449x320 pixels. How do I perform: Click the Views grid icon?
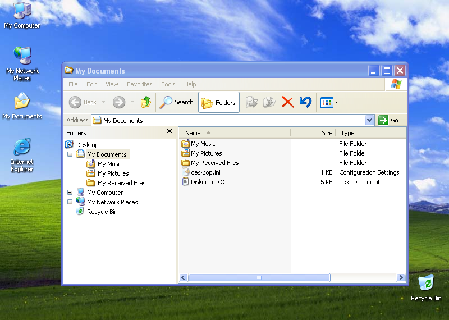click(327, 103)
